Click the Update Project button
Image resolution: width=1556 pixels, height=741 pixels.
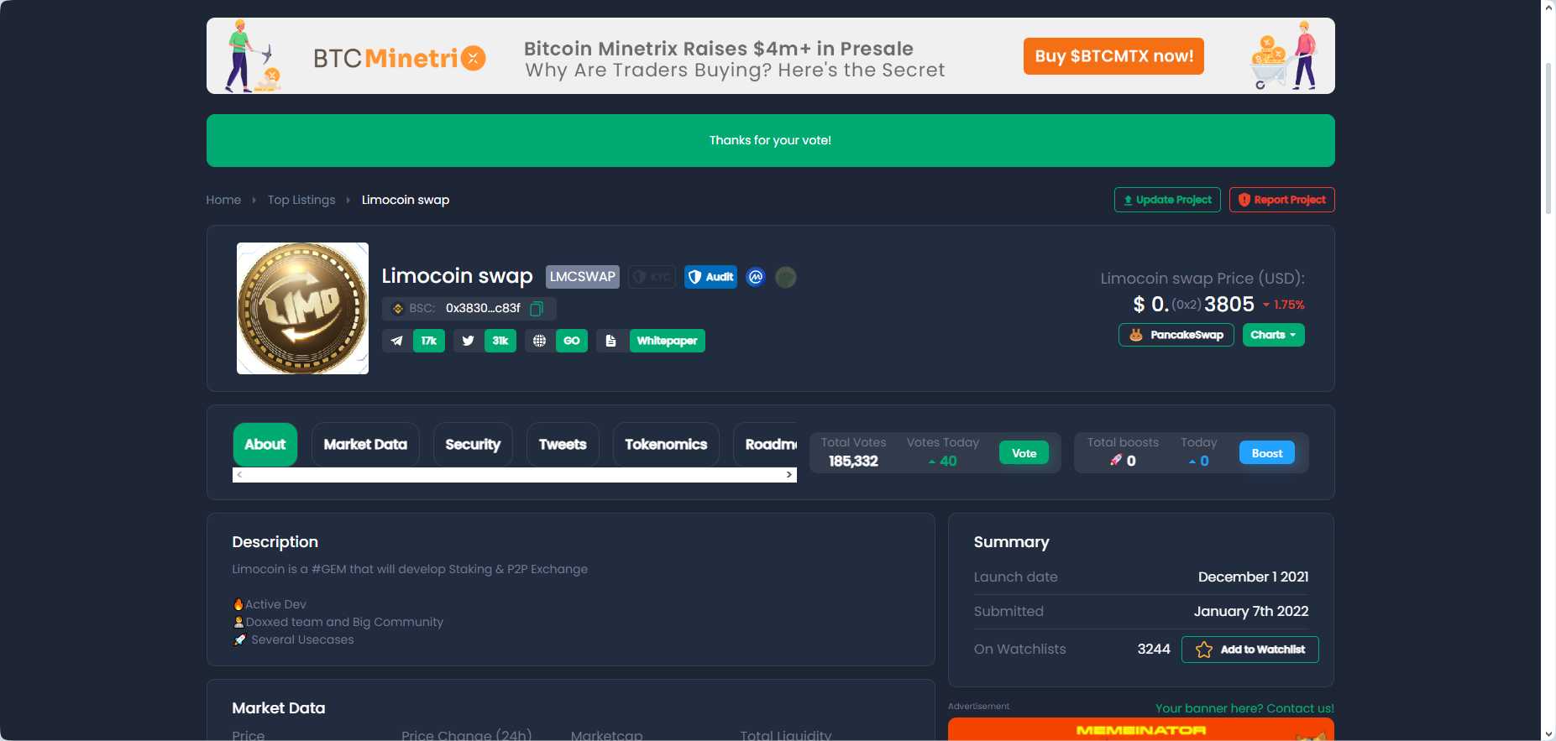1167,200
